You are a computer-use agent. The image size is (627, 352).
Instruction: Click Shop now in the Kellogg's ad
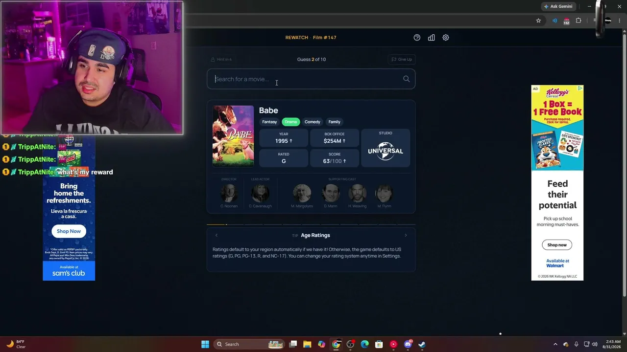(557, 245)
